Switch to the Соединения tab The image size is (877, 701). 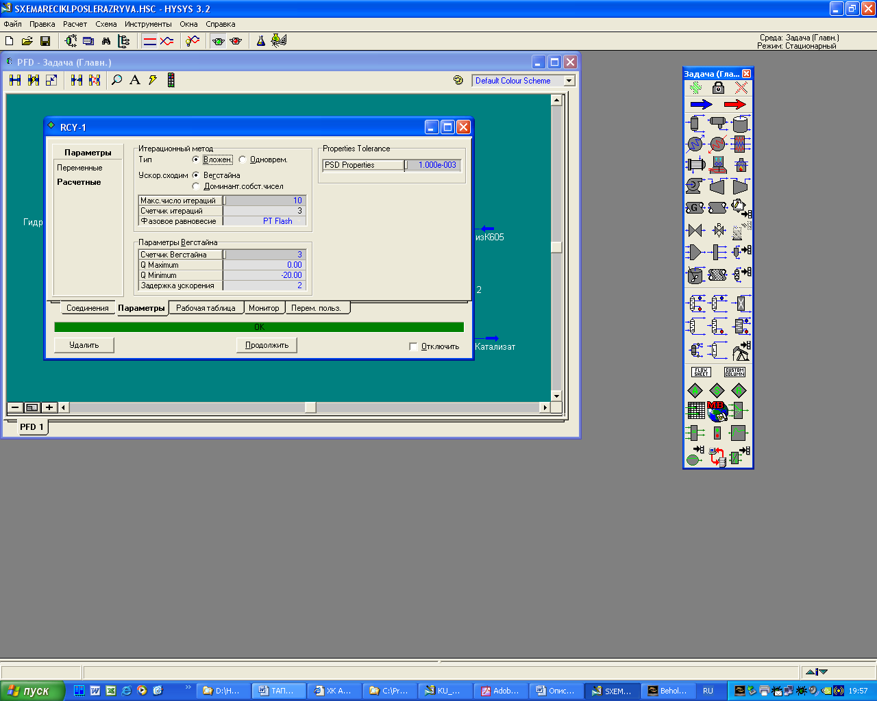[x=87, y=308]
